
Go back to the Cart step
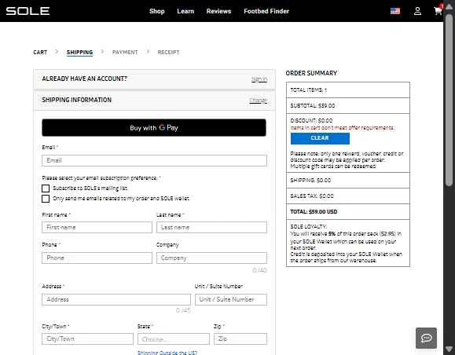coord(40,52)
